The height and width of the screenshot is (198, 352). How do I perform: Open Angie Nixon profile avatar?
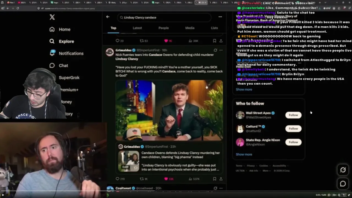[240, 142]
